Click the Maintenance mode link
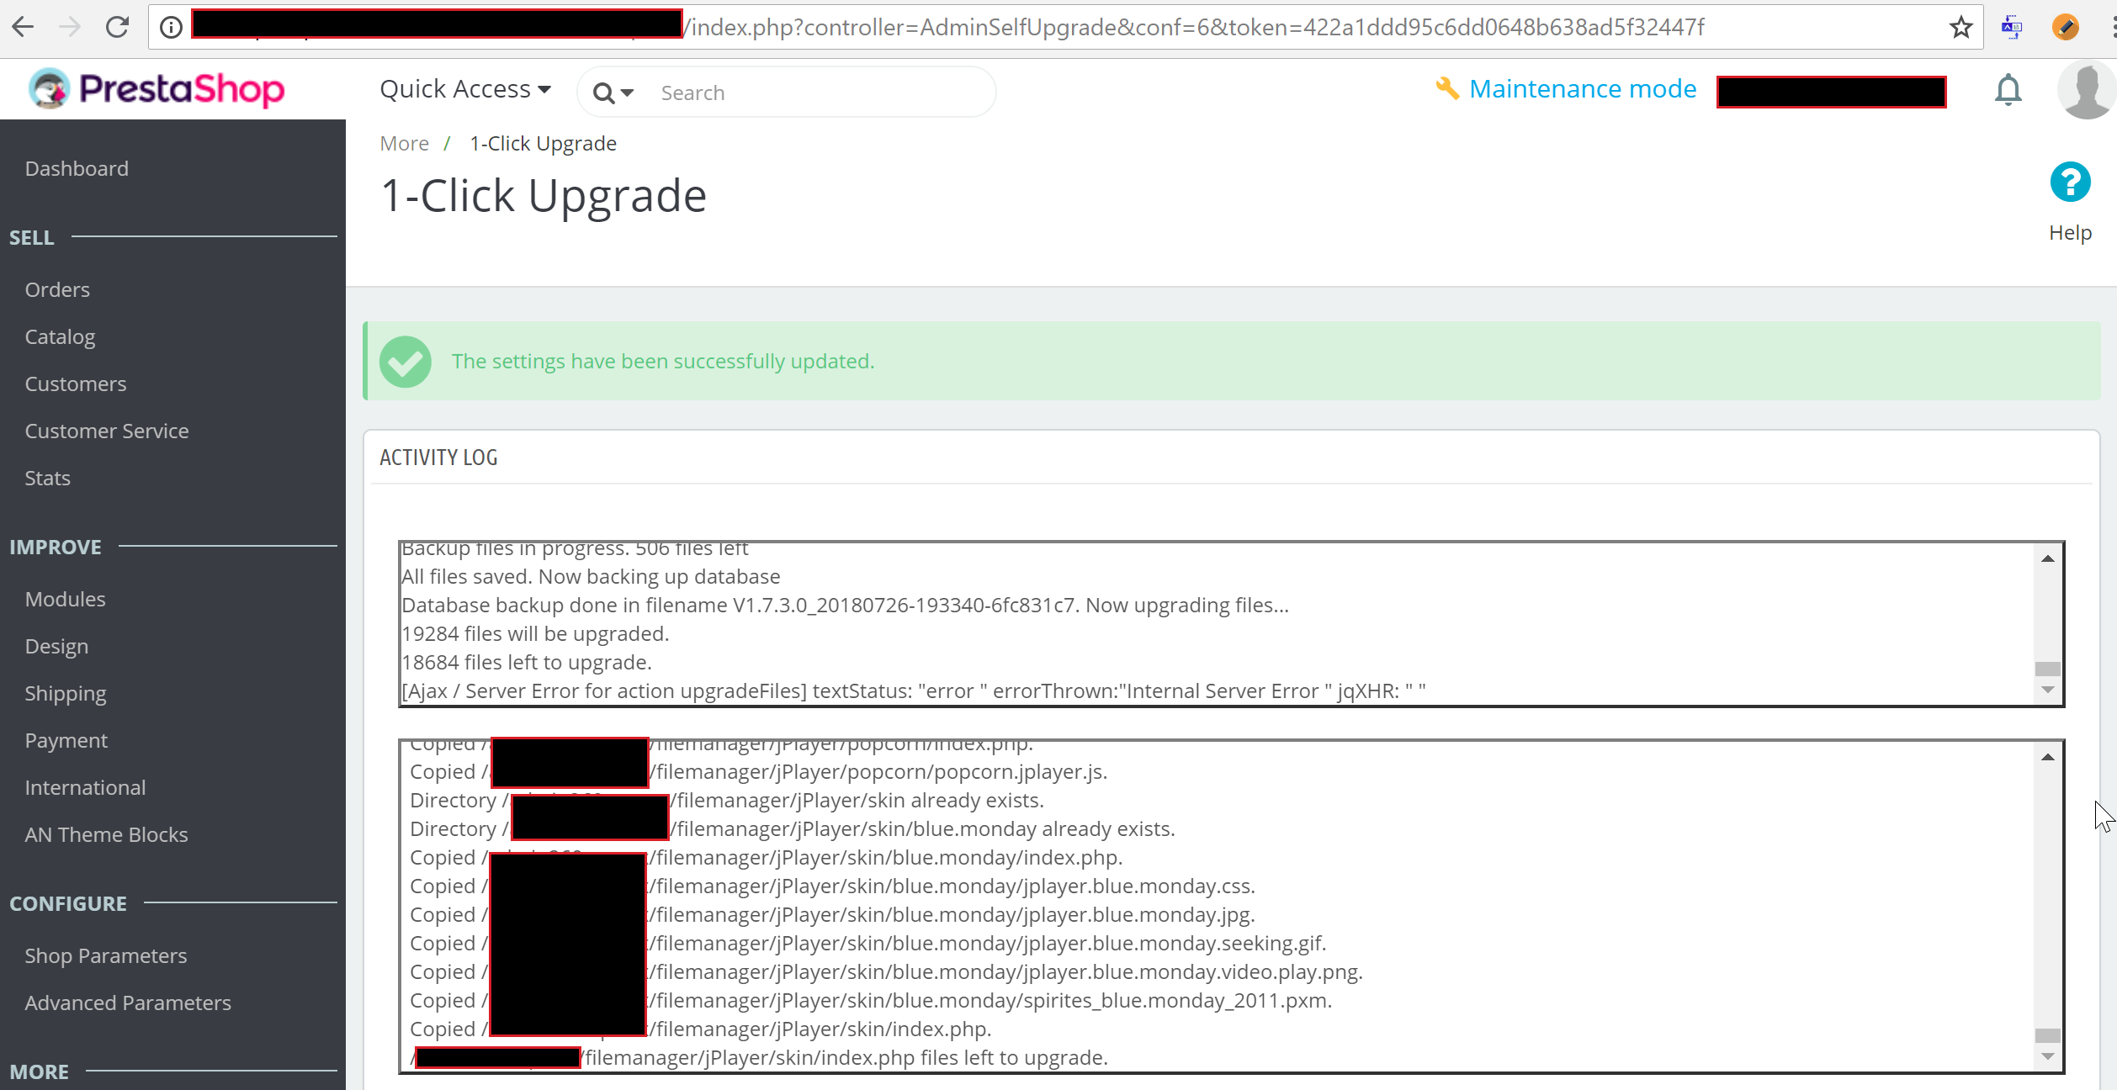The height and width of the screenshot is (1090, 2117). (x=1582, y=89)
